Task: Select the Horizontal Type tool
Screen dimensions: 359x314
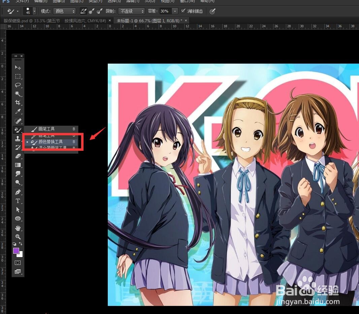Action: (x=18, y=201)
